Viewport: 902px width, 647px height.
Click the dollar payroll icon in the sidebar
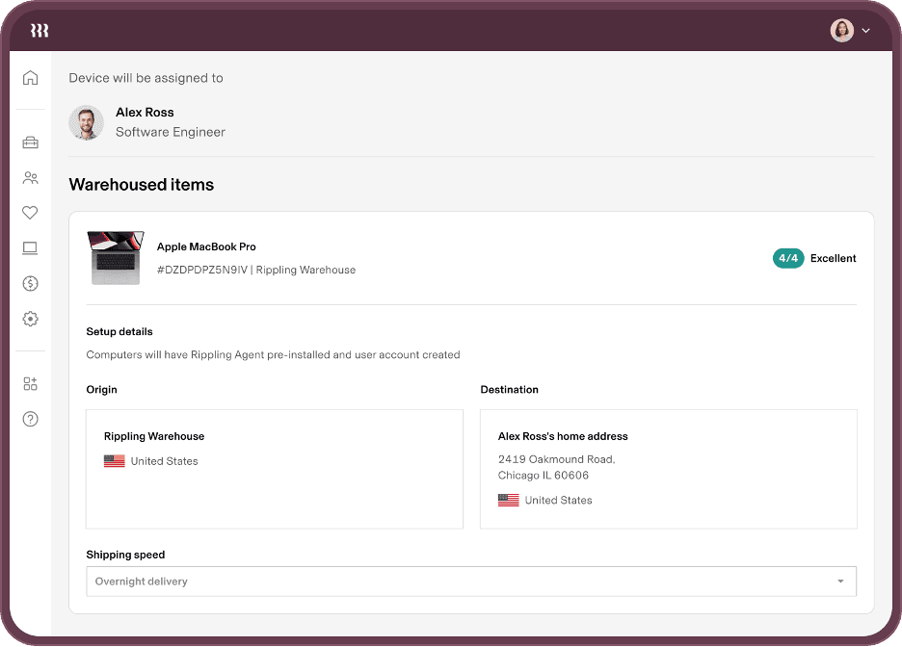pyautogui.click(x=31, y=283)
